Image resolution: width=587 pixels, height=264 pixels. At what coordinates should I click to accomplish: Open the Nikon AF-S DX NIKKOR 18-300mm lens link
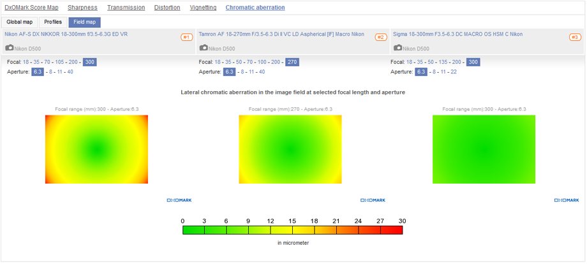(66, 34)
